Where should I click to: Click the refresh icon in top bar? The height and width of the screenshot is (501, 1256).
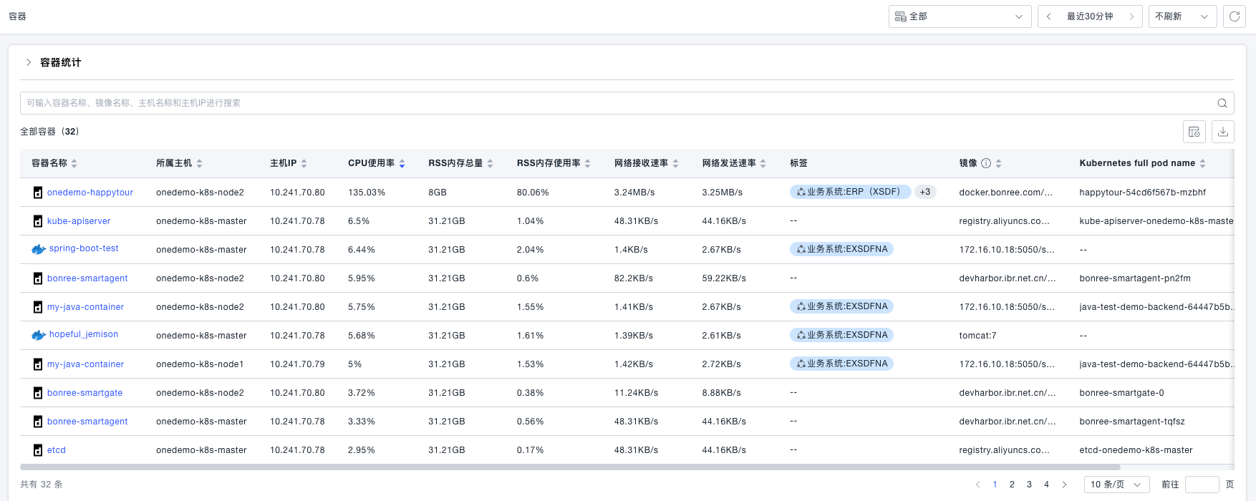[1234, 16]
